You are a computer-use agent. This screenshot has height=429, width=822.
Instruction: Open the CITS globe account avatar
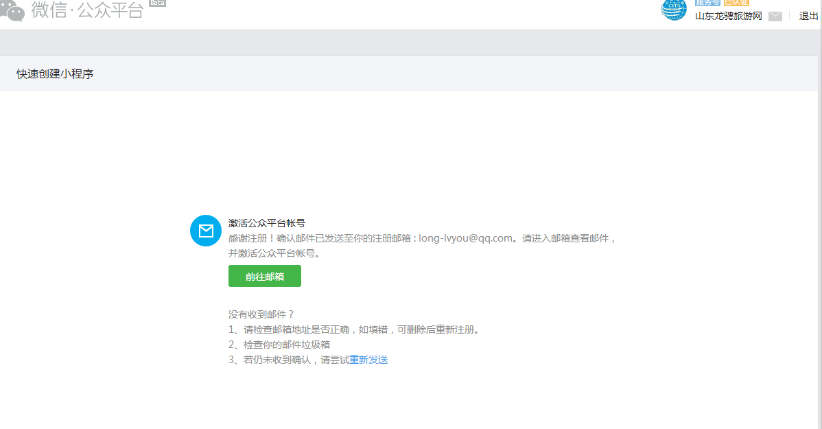(673, 9)
